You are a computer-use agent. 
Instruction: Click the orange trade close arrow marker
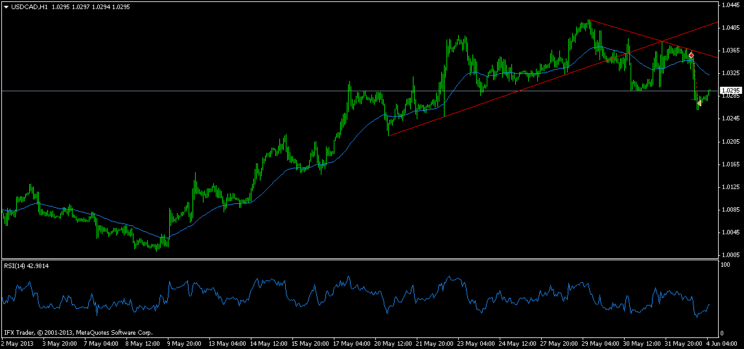(699, 103)
